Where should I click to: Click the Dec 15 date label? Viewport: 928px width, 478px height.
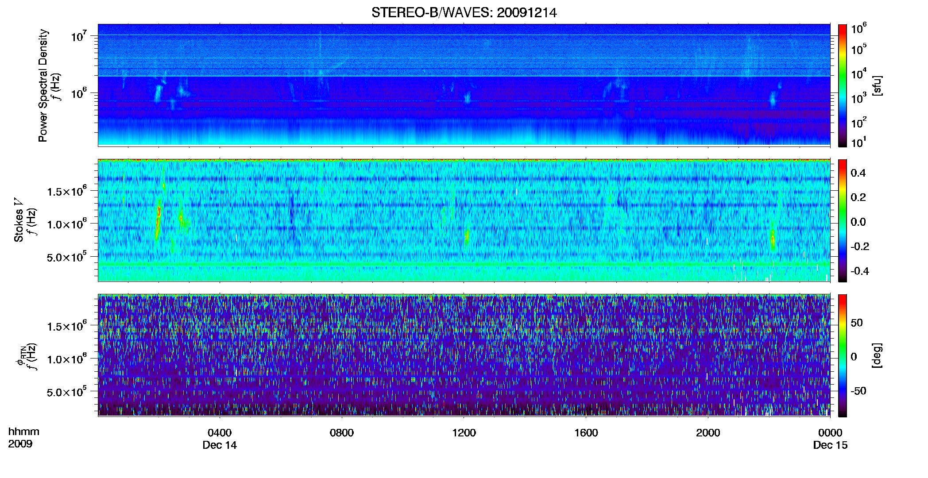pyautogui.click(x=830, y=445)
